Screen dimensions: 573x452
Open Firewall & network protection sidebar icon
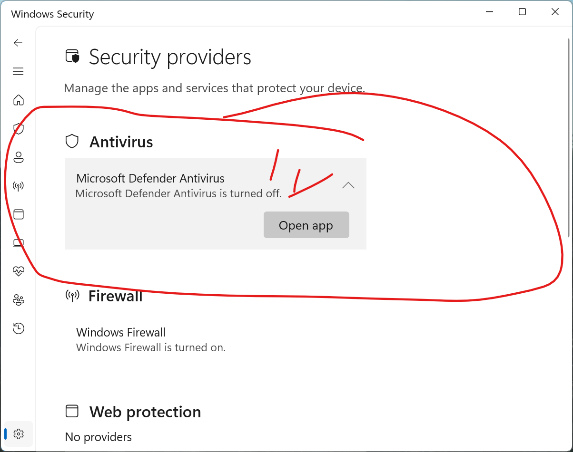(x=18, y=185)
